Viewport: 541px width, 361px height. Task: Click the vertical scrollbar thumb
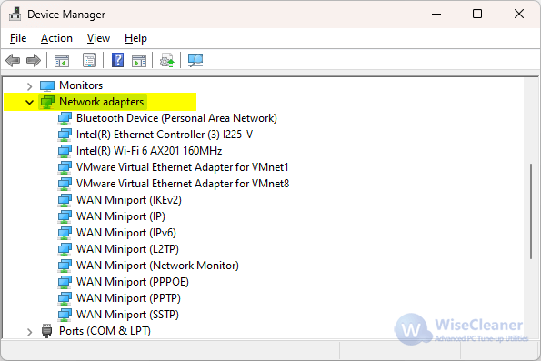pos(531,211)
